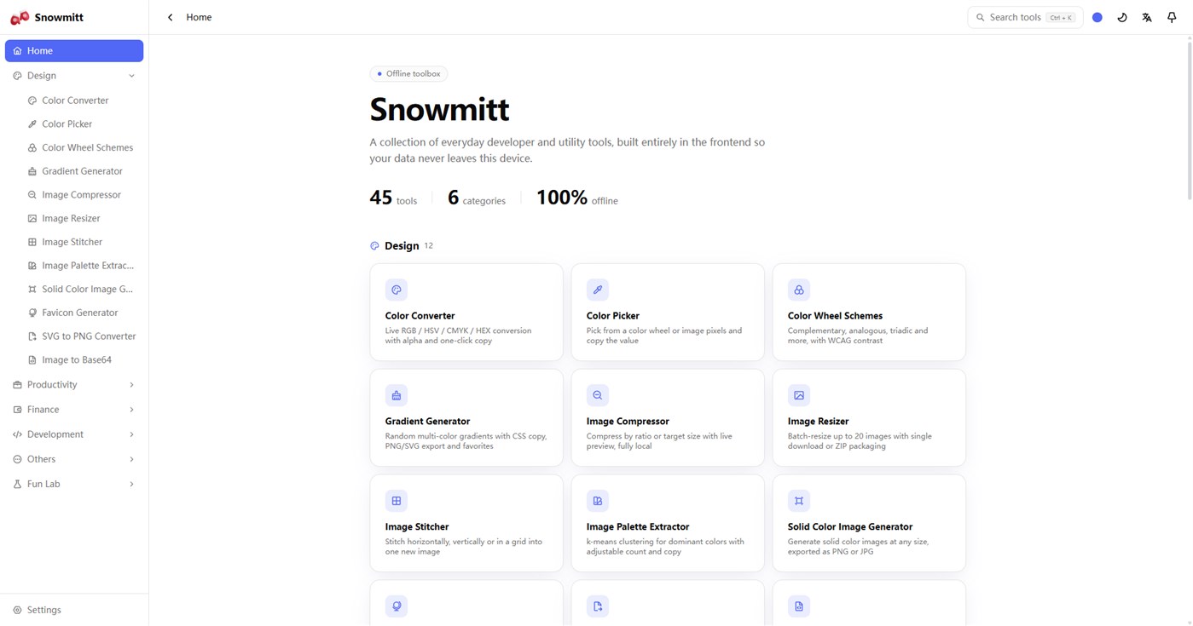Viewport: 1193px width, 626px height.
Task: Open Image Compressor in sidebar
Action: coord(81,195)
